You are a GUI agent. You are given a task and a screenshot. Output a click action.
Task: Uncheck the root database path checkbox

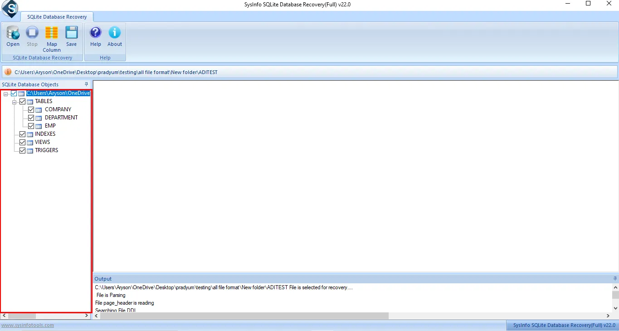(14, 94)
